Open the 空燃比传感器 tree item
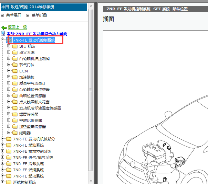Screen dimensions: 208x184 click(x=31, y=120)
